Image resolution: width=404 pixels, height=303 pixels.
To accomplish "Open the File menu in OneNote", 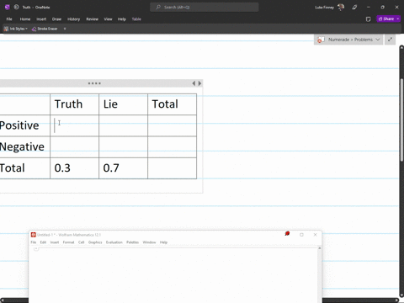I will point(9,19).
